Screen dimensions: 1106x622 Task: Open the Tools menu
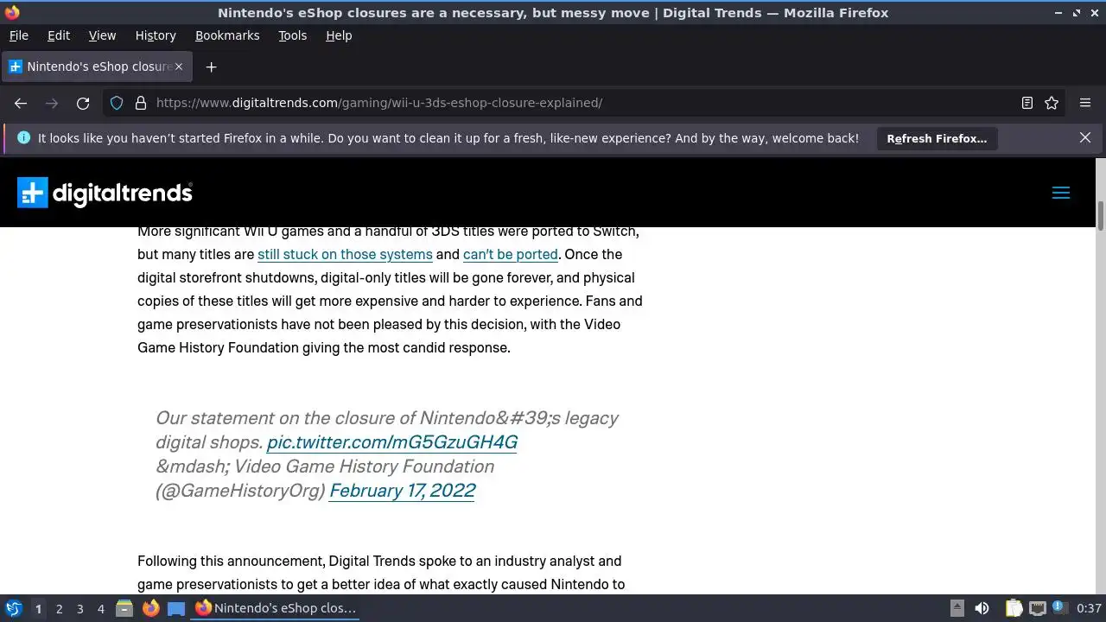292,35
